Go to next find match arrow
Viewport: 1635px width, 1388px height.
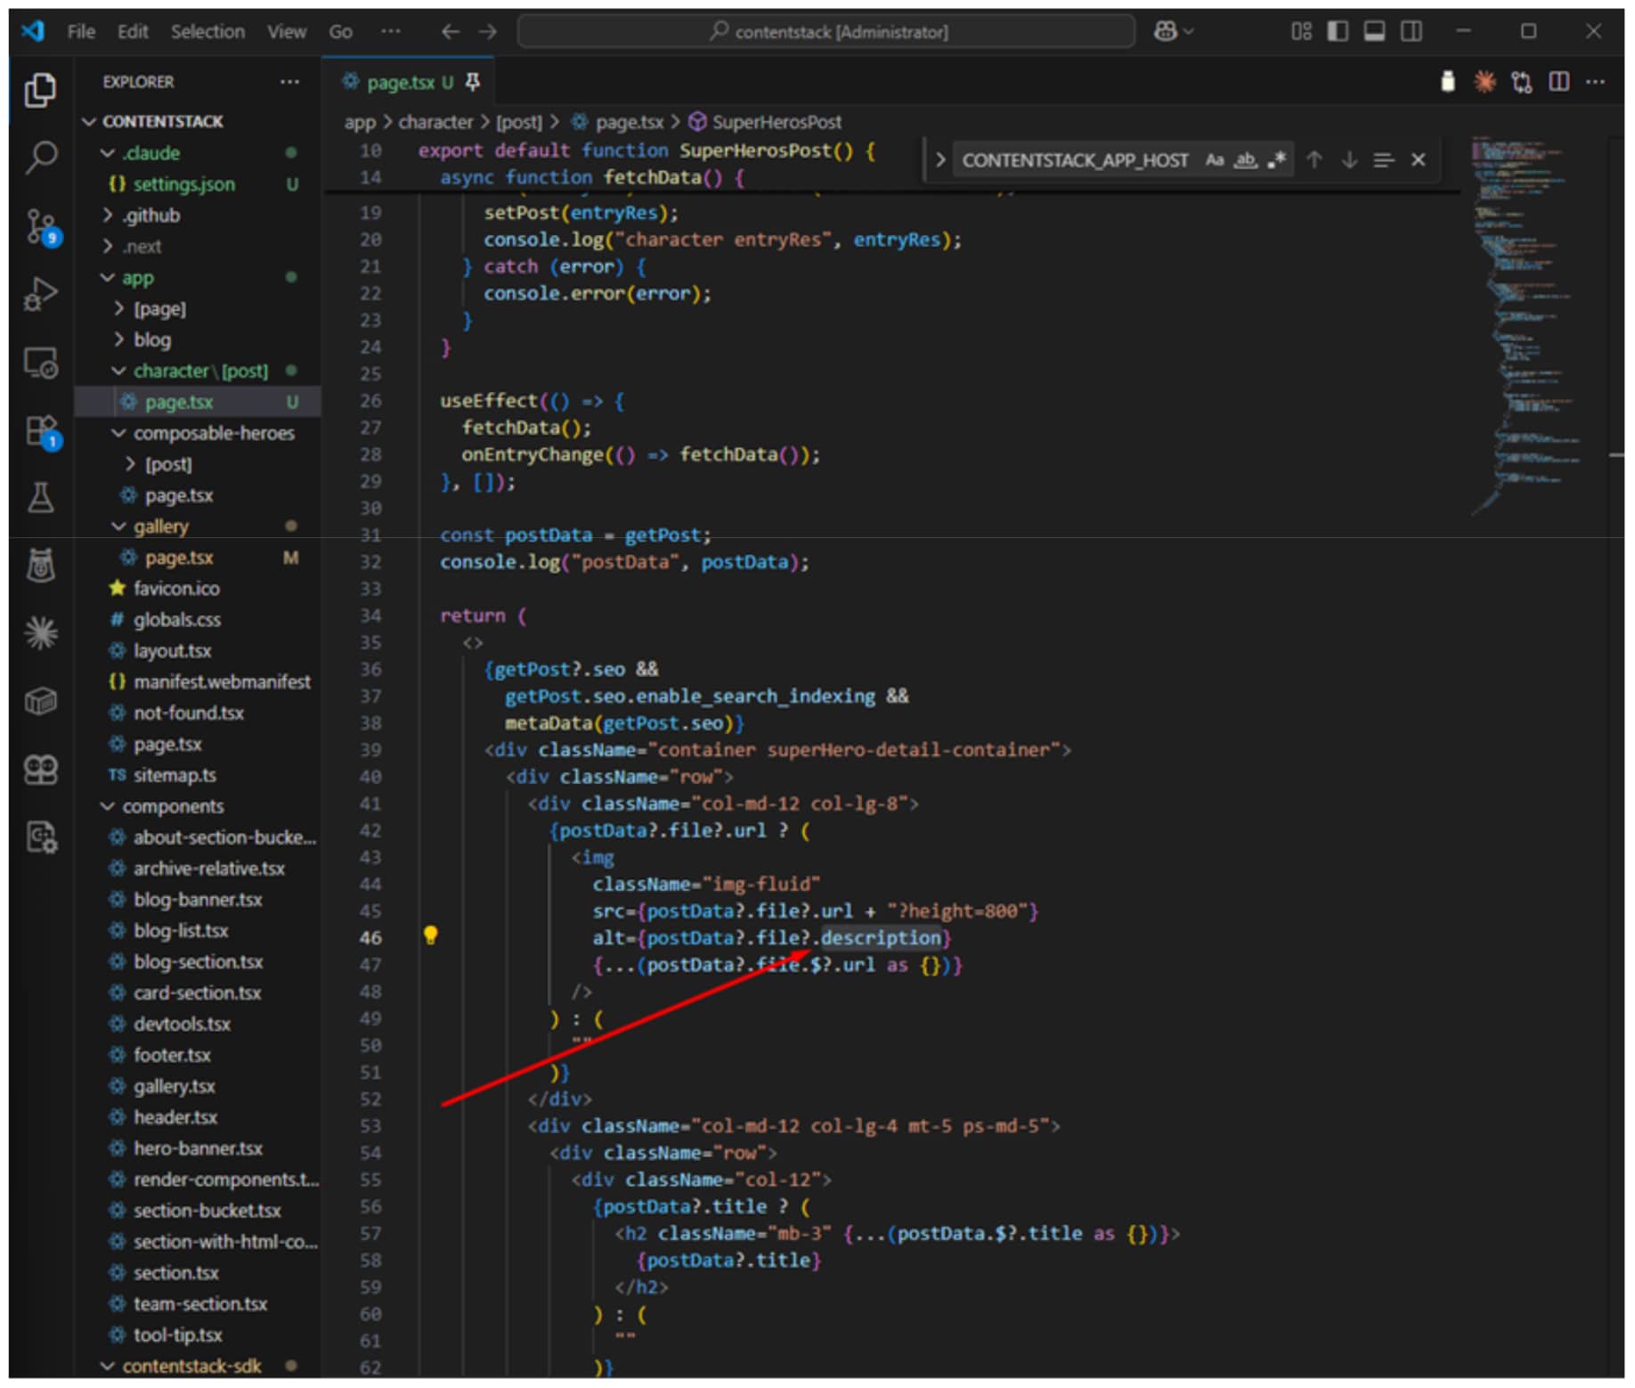pos(1349,159)
